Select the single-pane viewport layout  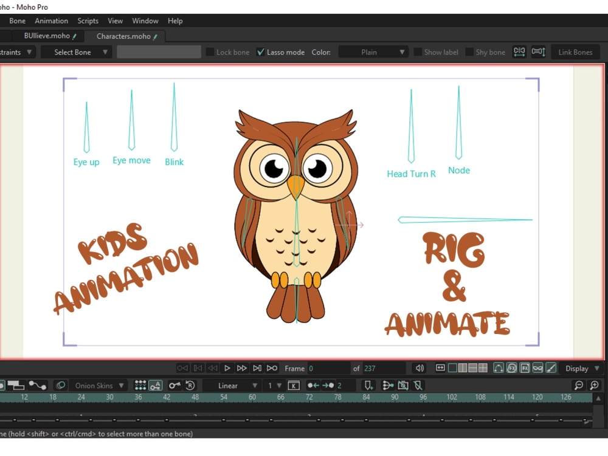(x=452, y=368)
